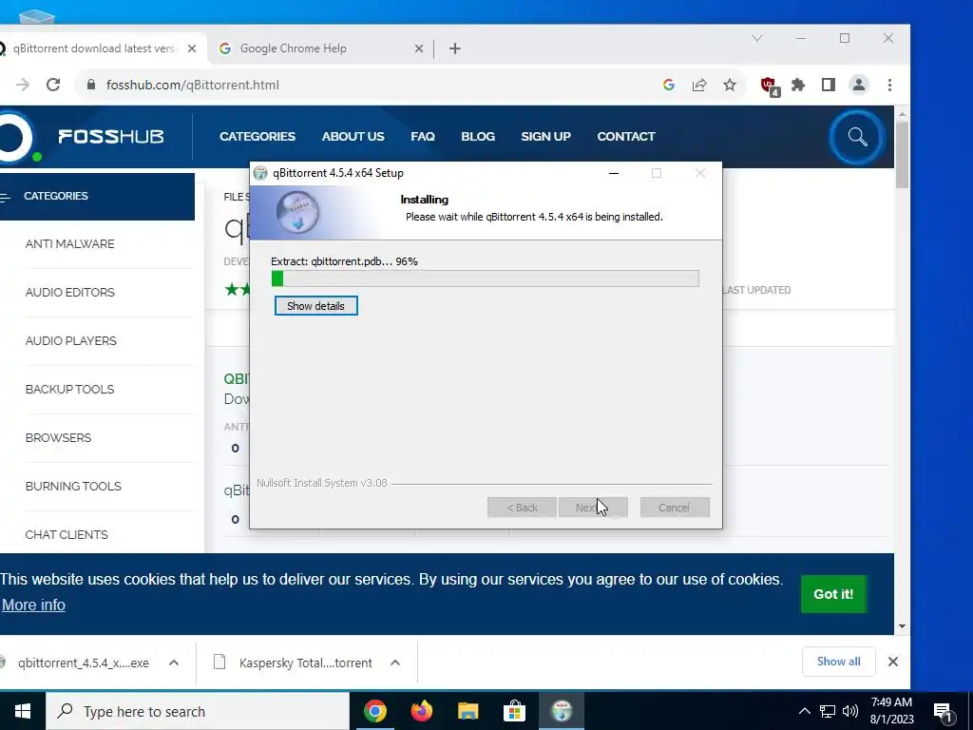Launch Firefox from the taskbar
The width and height of the screenshot is (973, 730).
[421, 711]
